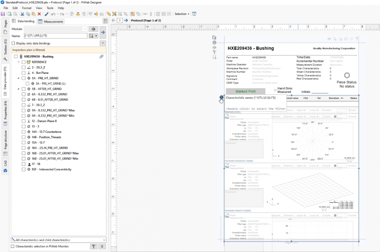The height and width of the screenshot is (252, 380).
Task: Collapse the 5B - AFTER_HT_GRIND tree node
Action: coord(19,89)
